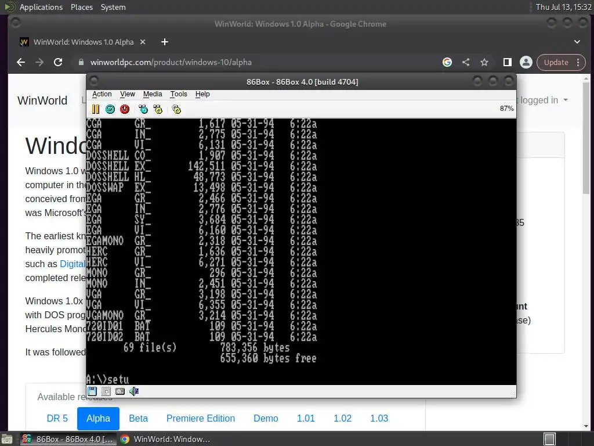
Task: Open the 1.02 release tab
Action: [342, 418]
